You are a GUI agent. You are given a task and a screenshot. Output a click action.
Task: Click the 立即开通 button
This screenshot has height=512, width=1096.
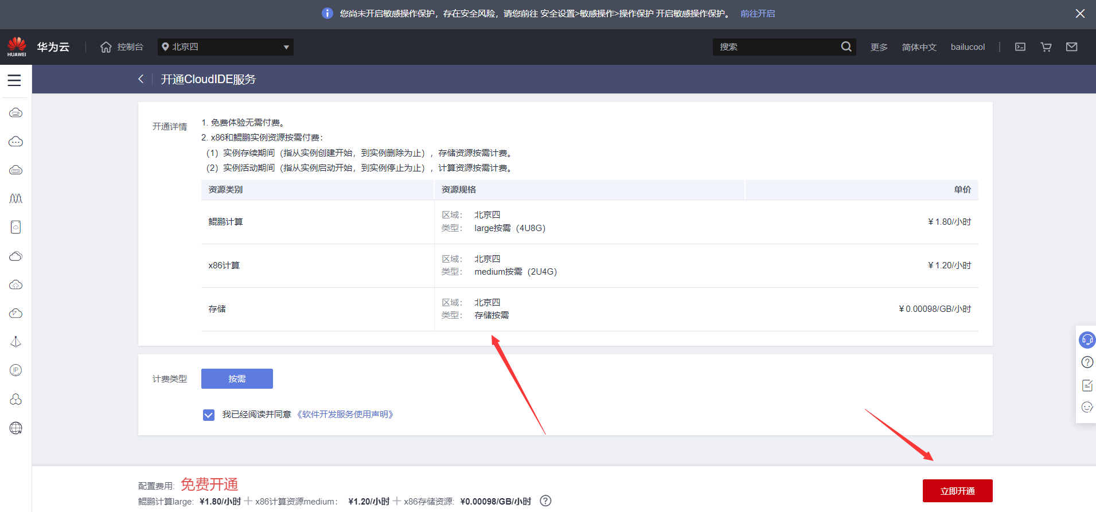click(957, 491)
